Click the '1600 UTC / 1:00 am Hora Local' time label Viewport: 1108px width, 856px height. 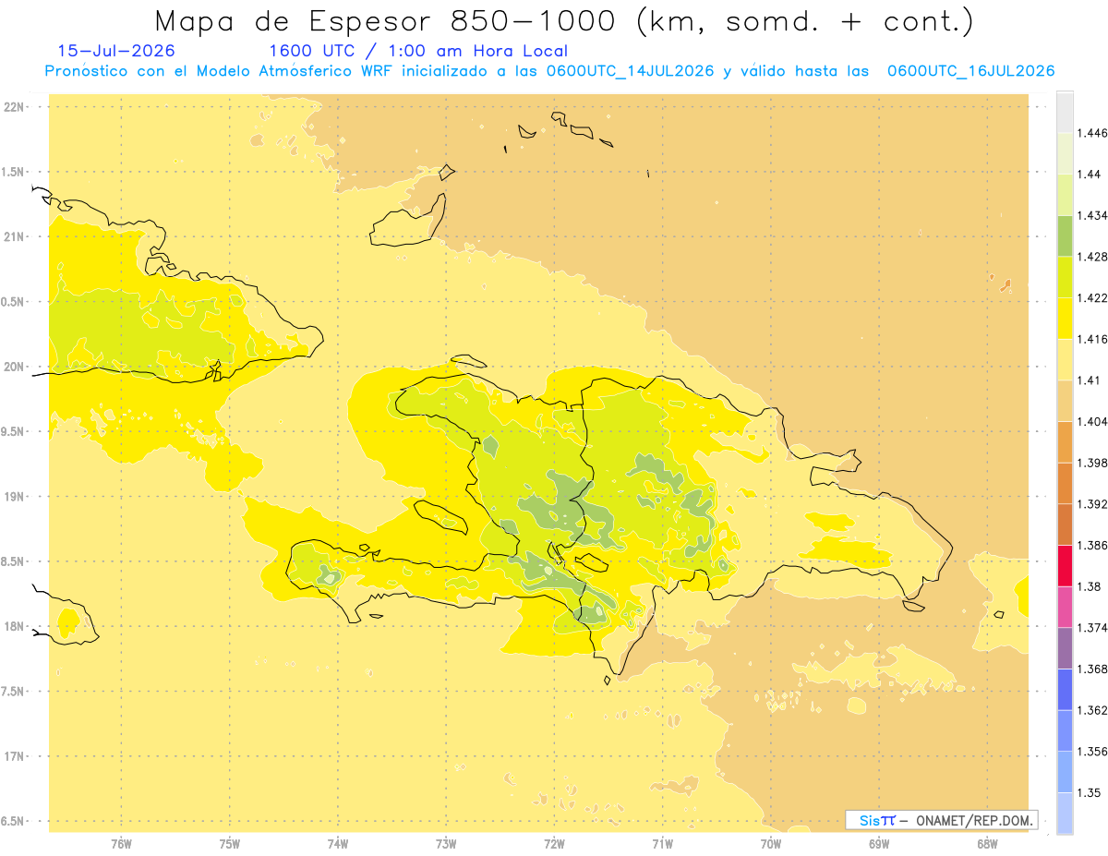point(418,52)
